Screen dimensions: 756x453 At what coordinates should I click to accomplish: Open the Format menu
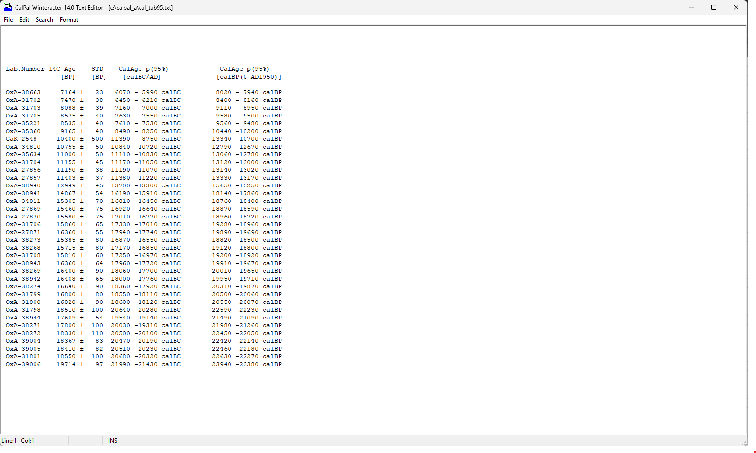(x=69, y=20)
